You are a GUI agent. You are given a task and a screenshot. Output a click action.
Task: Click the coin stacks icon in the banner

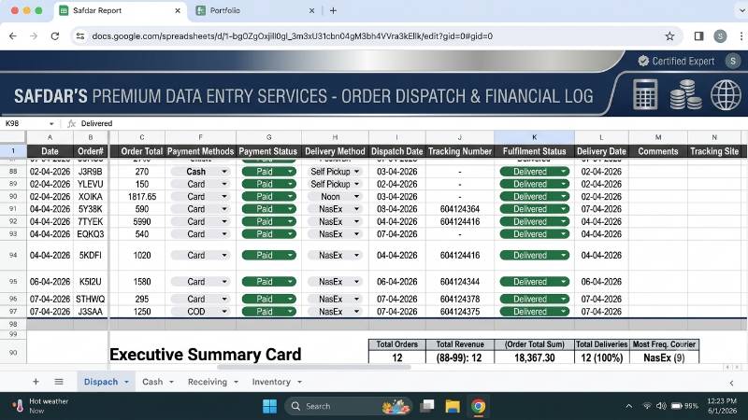coord(685,95)
